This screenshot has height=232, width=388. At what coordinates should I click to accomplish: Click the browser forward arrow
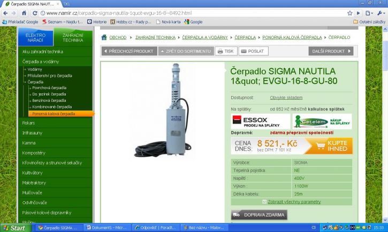click(14, 13)
